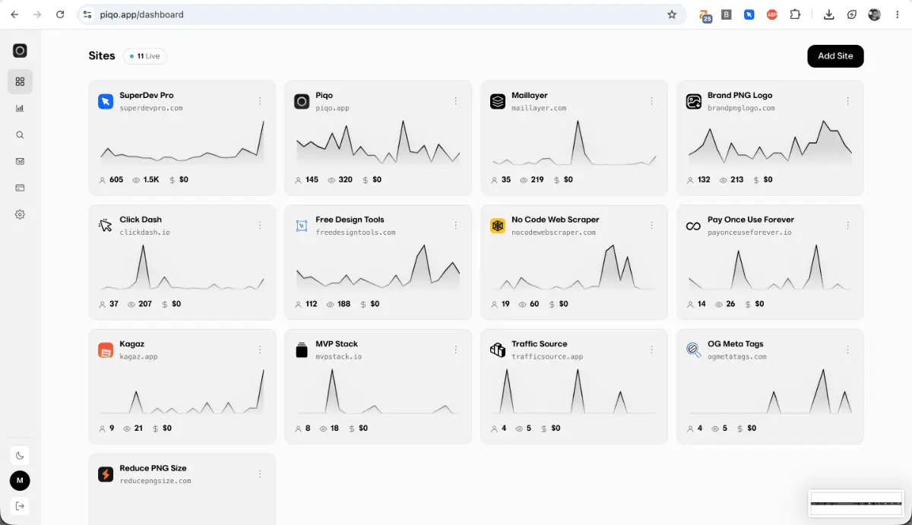Open the settings gear in sidebar
Image resolution: width=912 pixels, height=525 pixels.
[x=20, y=214]
